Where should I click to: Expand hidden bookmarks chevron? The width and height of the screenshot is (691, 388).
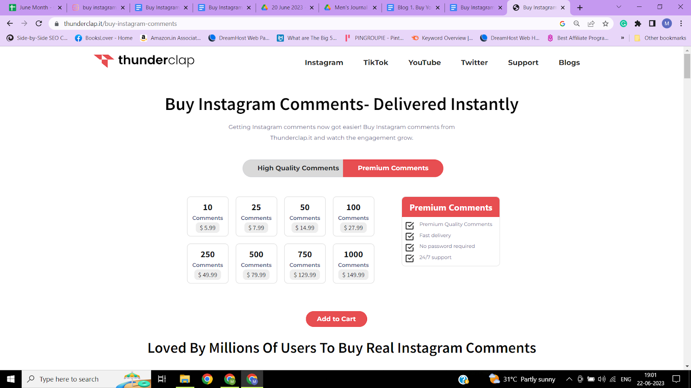coord(622,38)
